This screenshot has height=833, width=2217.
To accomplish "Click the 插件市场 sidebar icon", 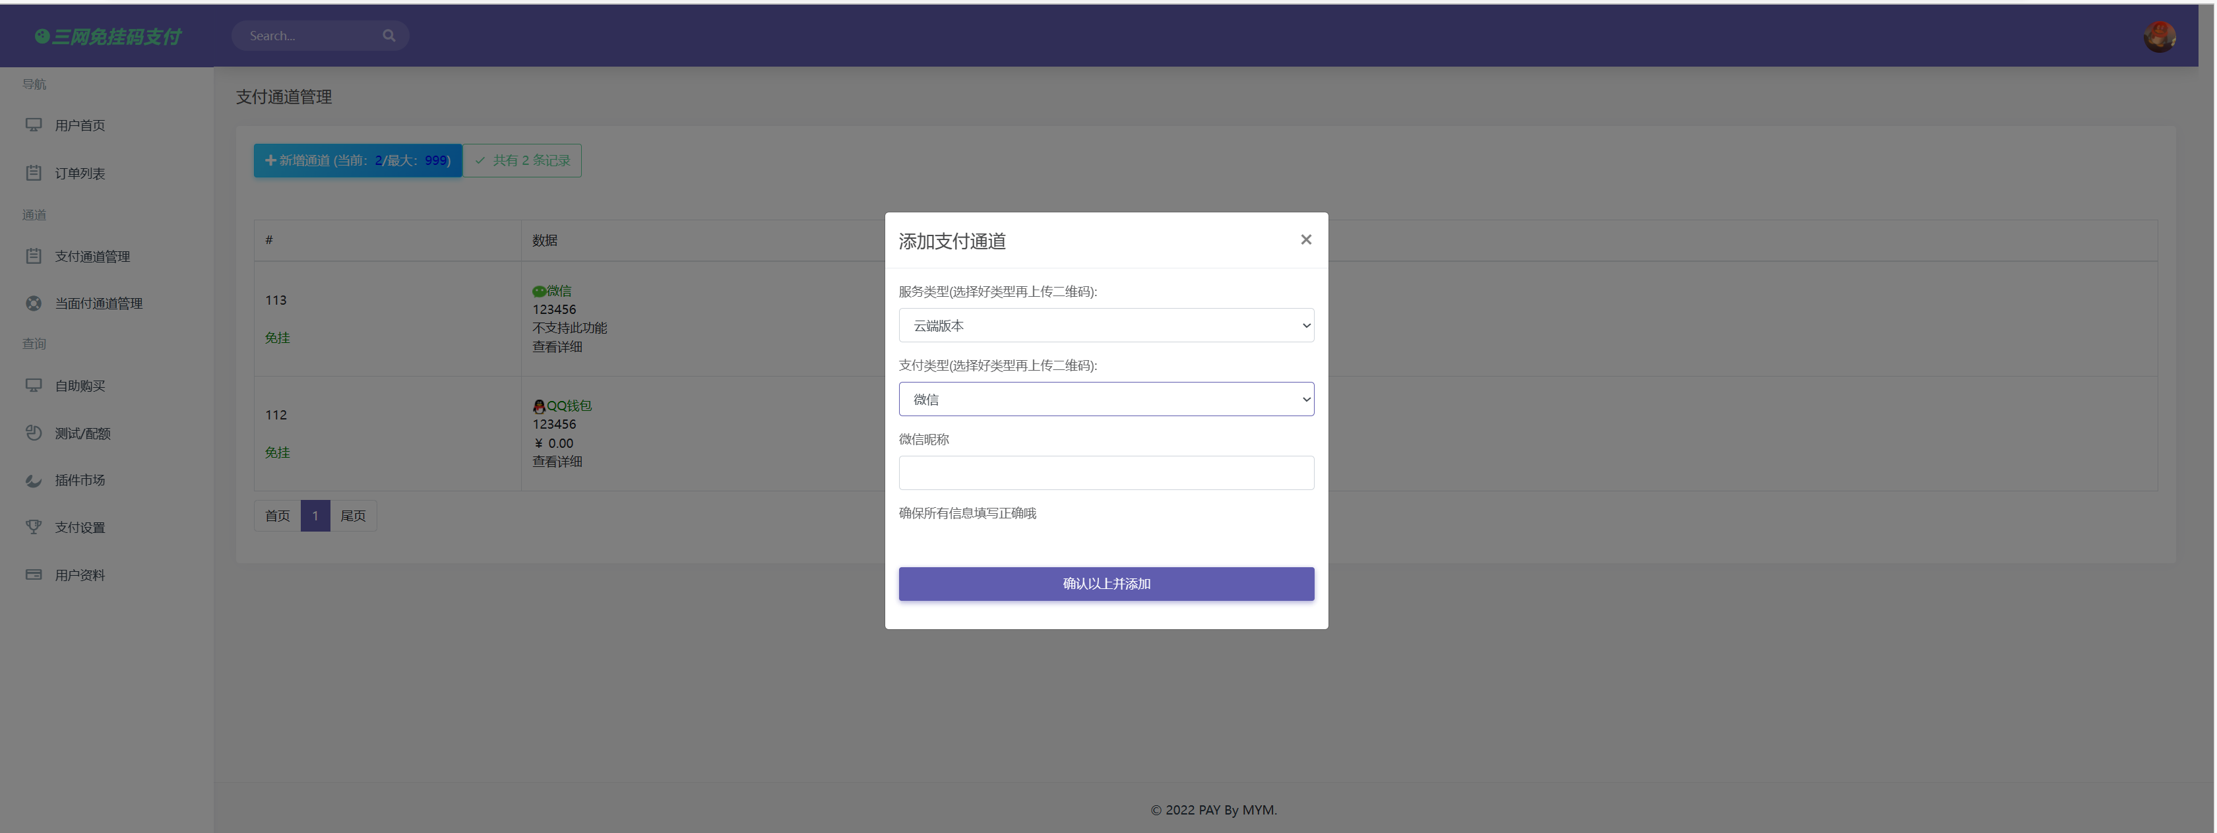I will 34,480.
